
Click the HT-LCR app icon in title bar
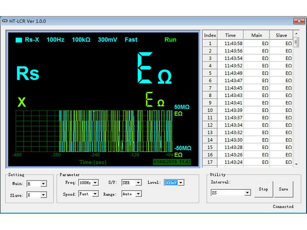pyautogui.click(x=5, y=21)
